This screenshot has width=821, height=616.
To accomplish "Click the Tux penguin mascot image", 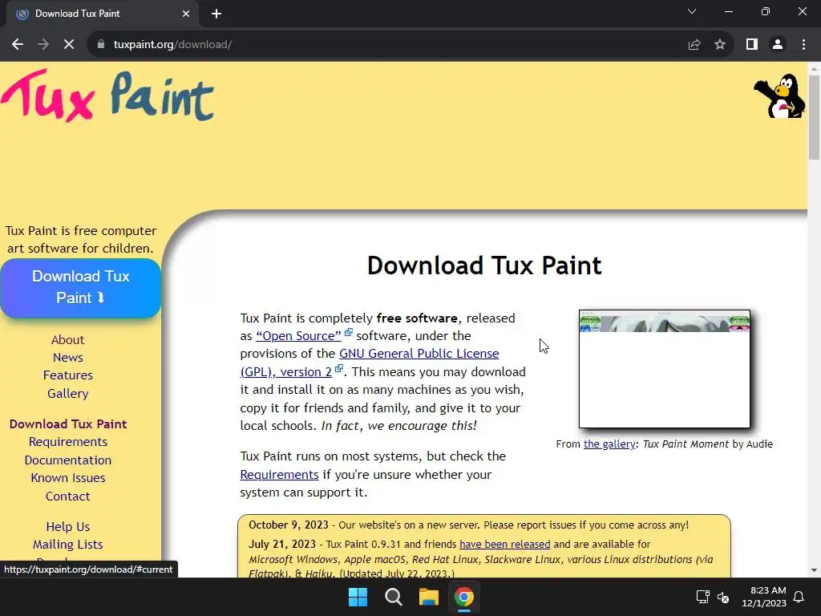I will 779,96.
